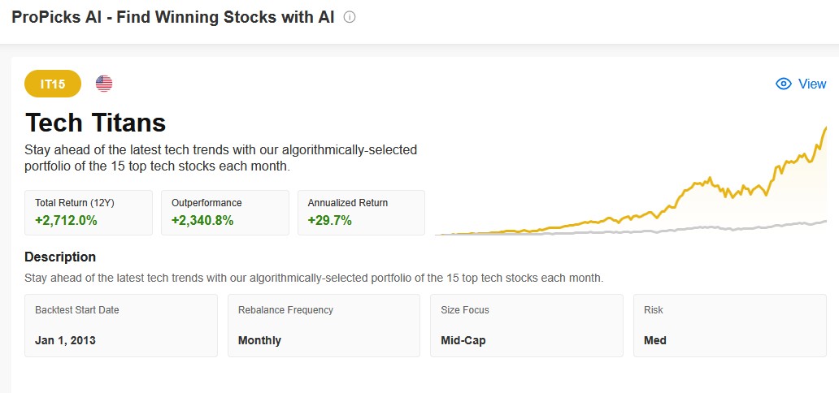Click the info icon beside the ProPicks title

350,17
